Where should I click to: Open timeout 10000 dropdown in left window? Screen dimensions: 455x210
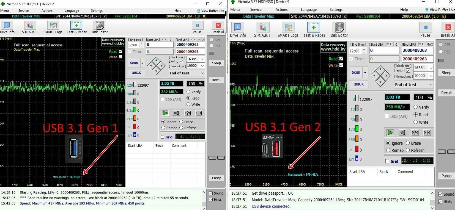202,66
